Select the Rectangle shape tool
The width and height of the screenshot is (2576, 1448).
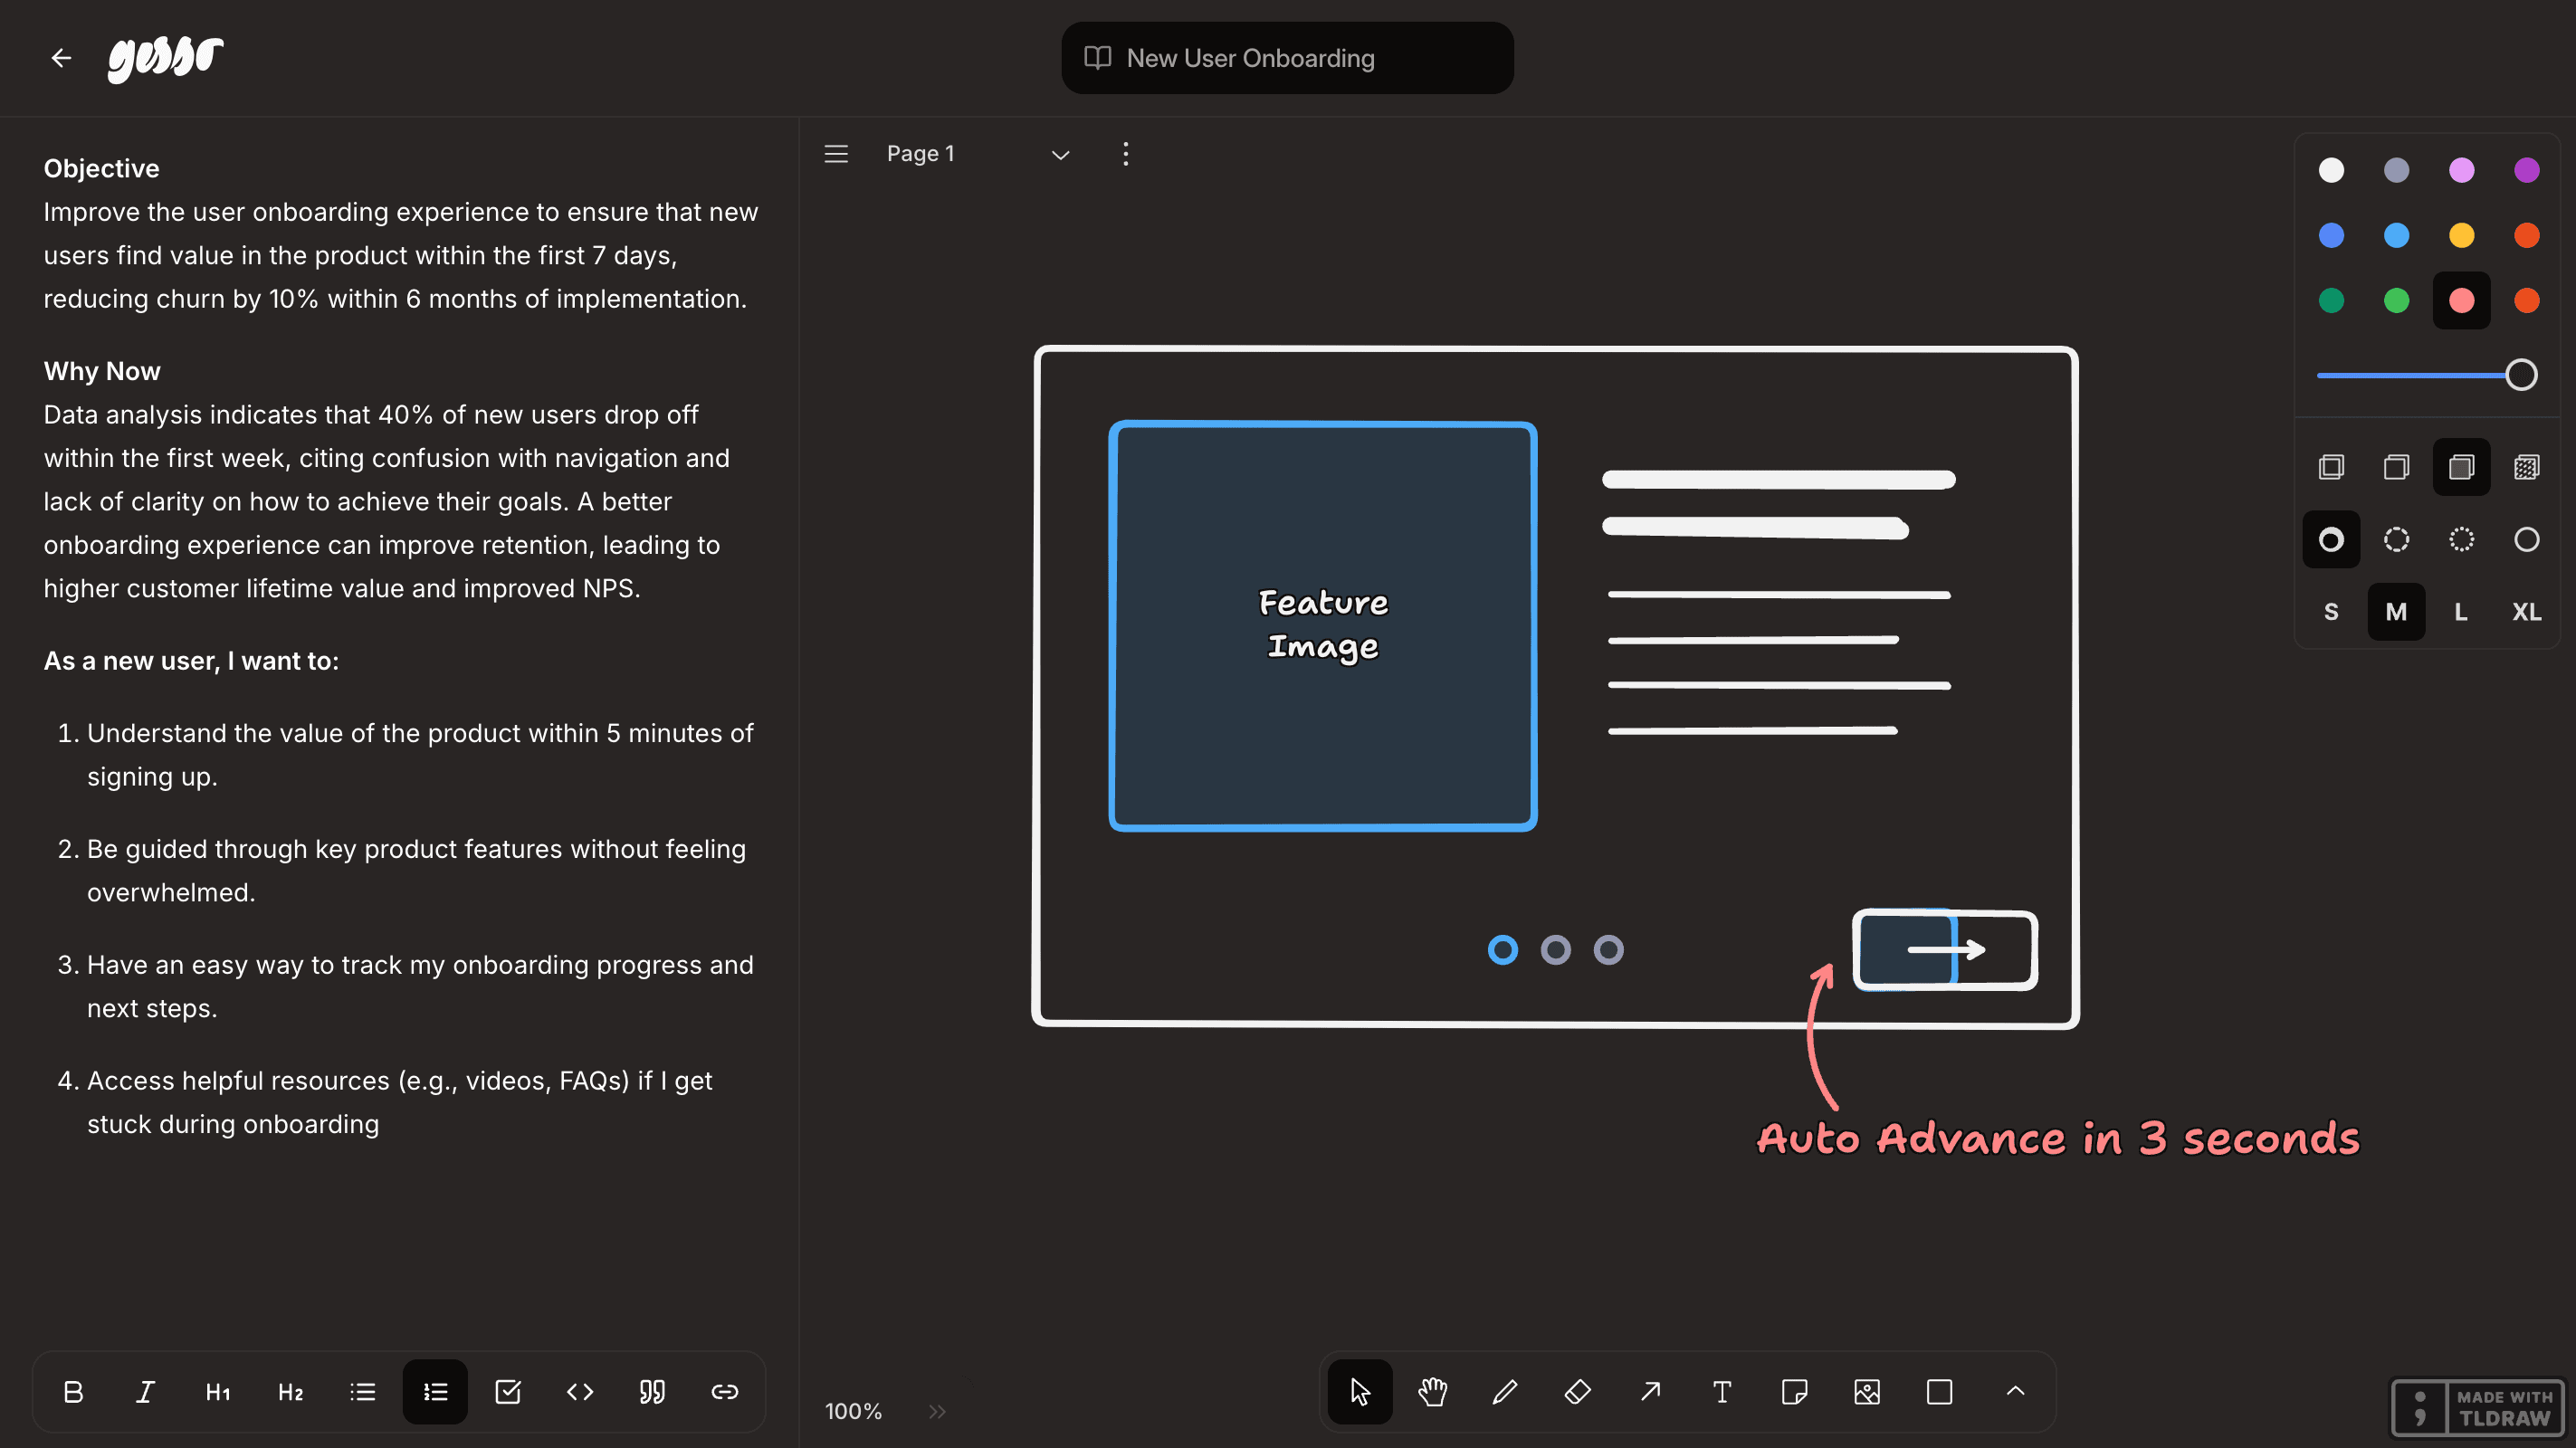click(1940, 1392)
